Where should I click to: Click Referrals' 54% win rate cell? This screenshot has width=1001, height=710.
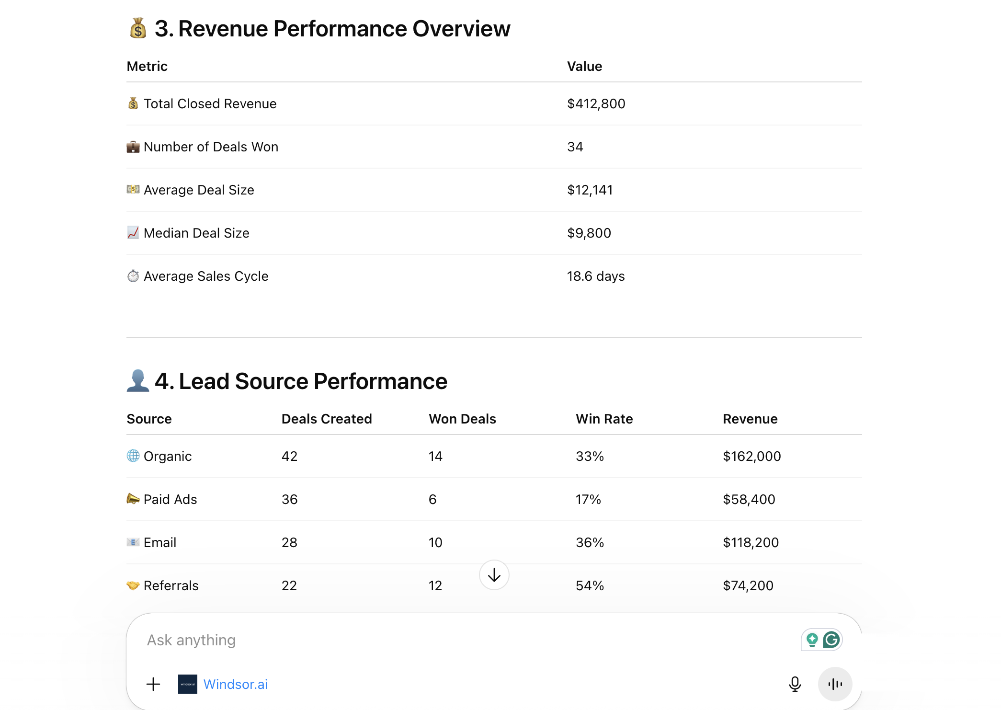pyautogui.click(x=590, y=585)
